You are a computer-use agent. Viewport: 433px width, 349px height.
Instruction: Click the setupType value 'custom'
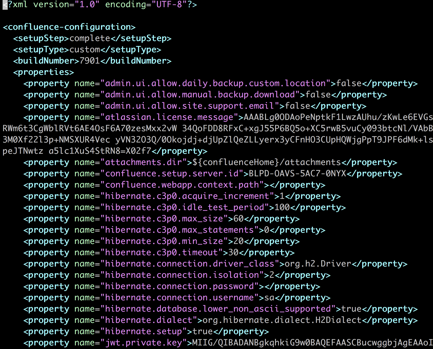[85, 49]
